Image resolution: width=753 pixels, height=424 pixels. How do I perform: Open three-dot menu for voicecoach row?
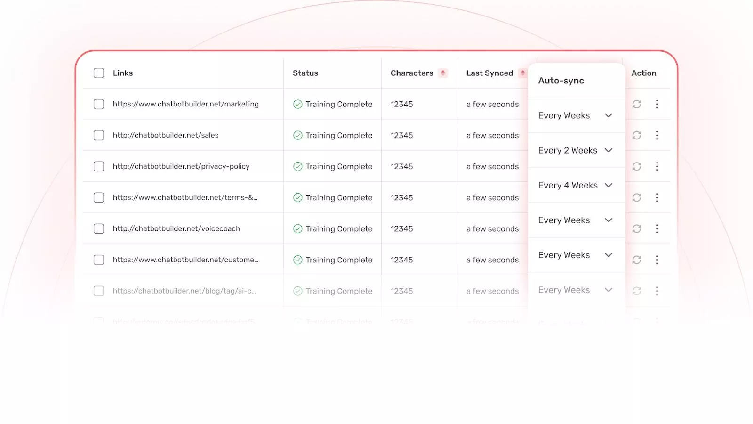click(657, 228)
